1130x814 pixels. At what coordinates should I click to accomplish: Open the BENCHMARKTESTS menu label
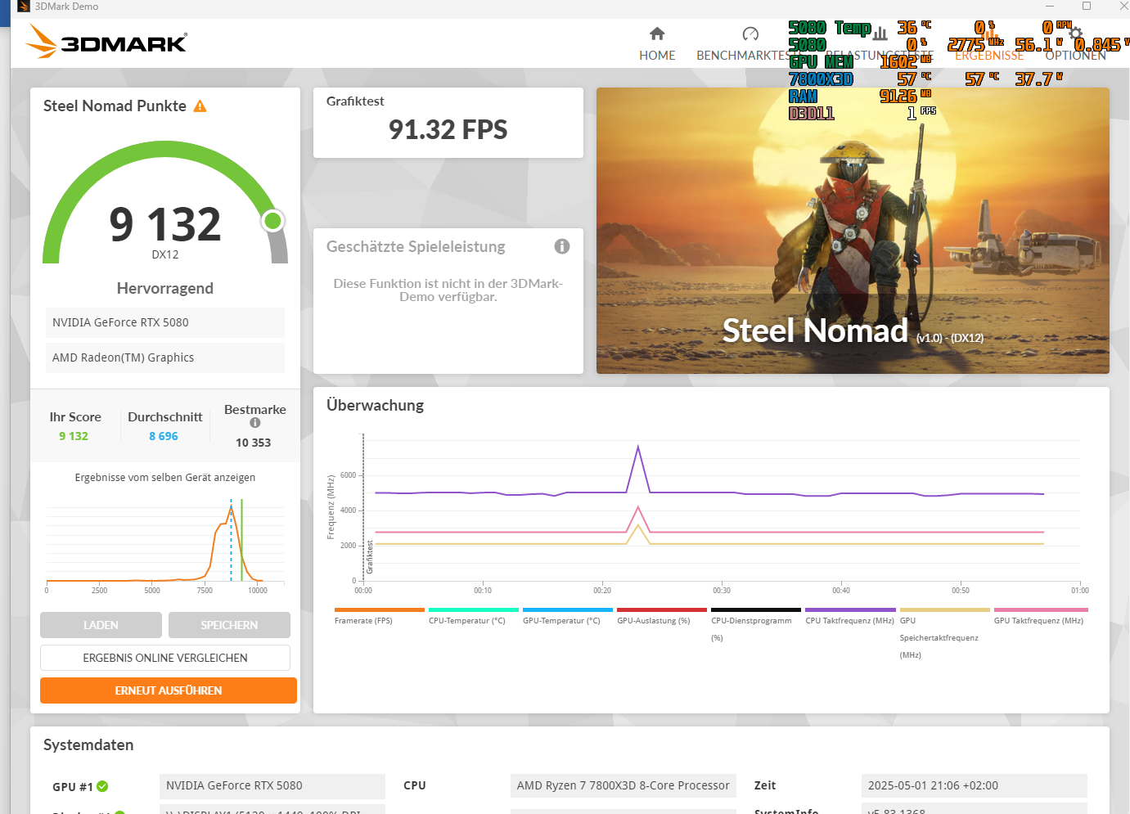coord(749,56)
